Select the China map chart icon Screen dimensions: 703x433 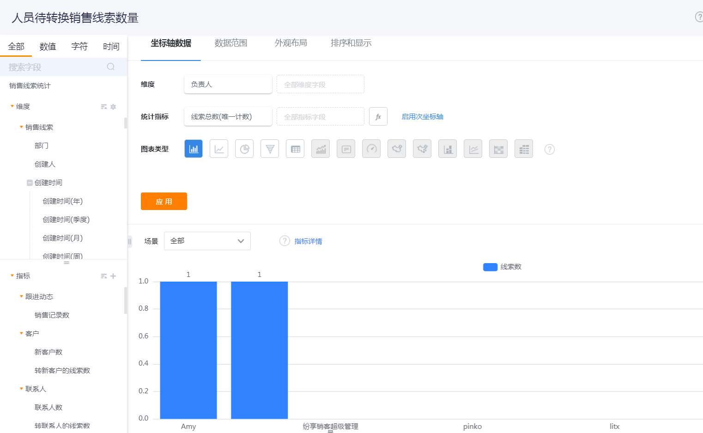click(397, 149)
